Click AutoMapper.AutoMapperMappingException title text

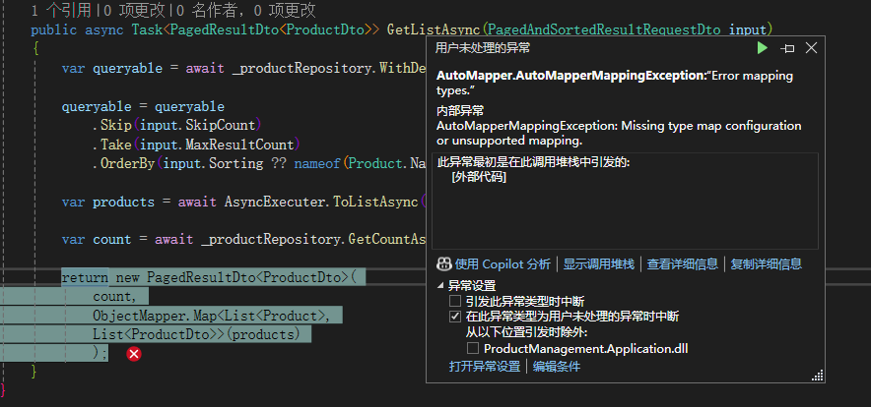pyautogui.click(x=570, y=76)
